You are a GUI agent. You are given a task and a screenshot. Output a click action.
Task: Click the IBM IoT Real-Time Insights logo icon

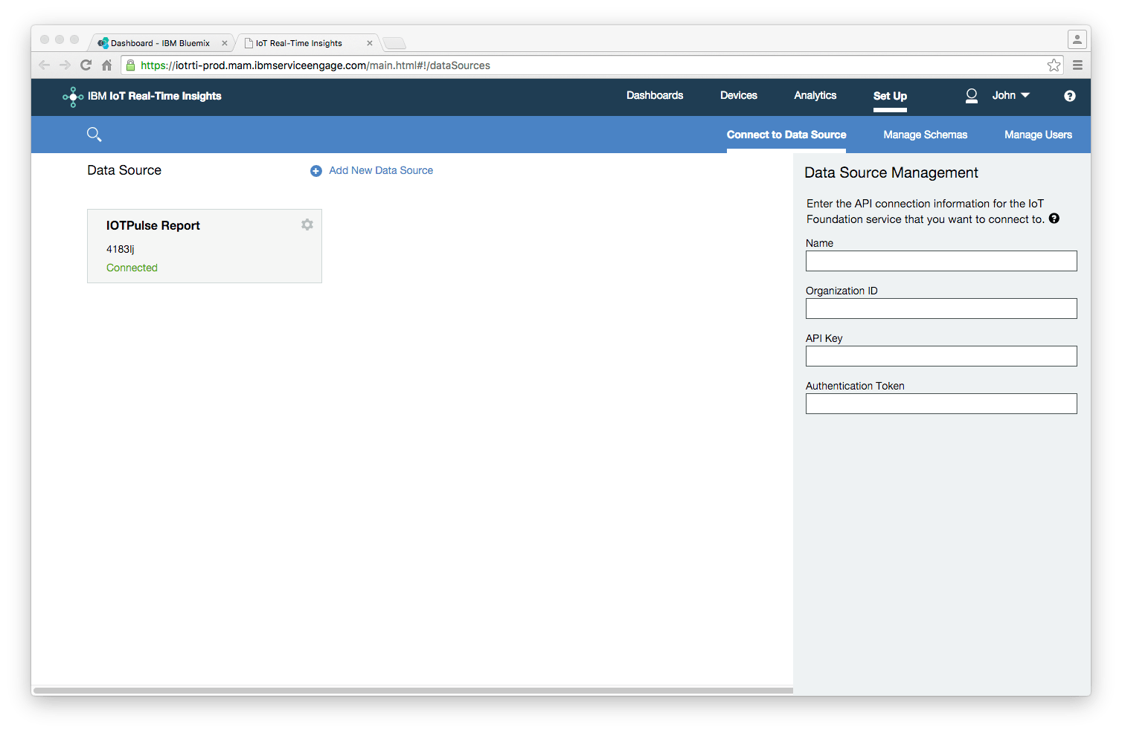coord(73,97)
